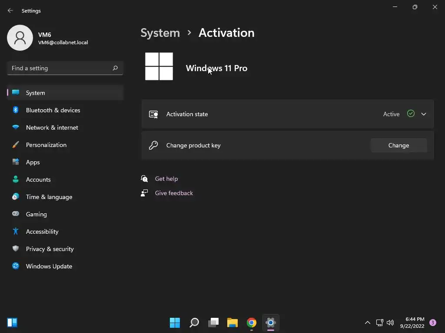Open Network & internet settings
445x333 pixels.
coord(65,127)
